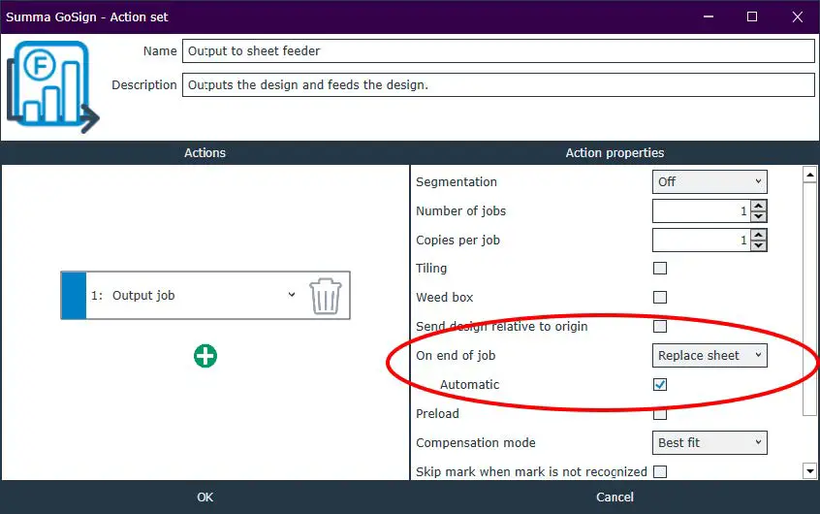Click the Segmentation label
Screen dimensions: 820x514
(x=456, y=181)
